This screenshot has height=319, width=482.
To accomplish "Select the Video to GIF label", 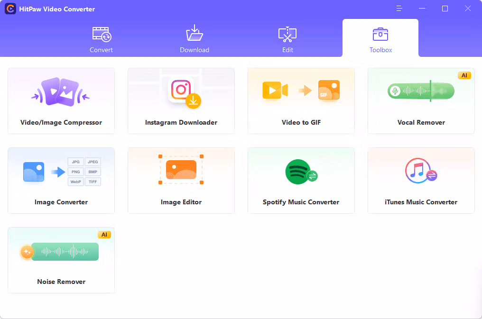I will point(301,122).
